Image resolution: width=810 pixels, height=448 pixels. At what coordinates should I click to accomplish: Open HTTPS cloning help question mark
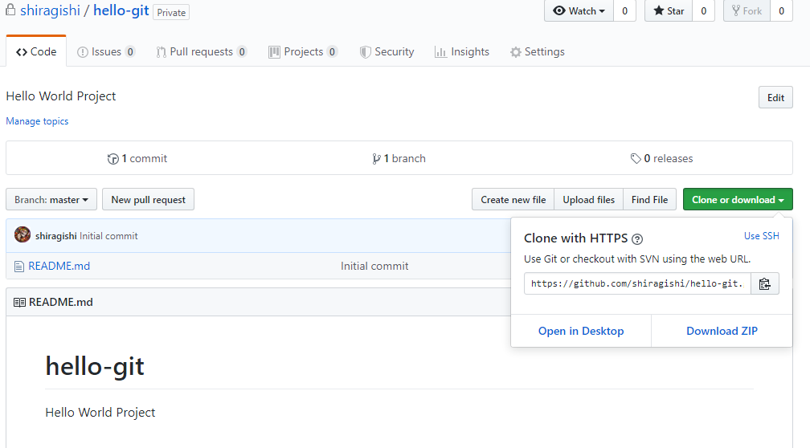point(637,239)
